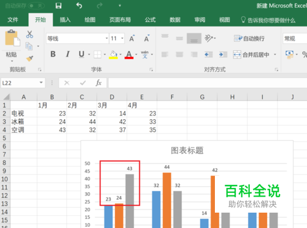
Task: Click the Name Box showing L22
Action: 20,83
